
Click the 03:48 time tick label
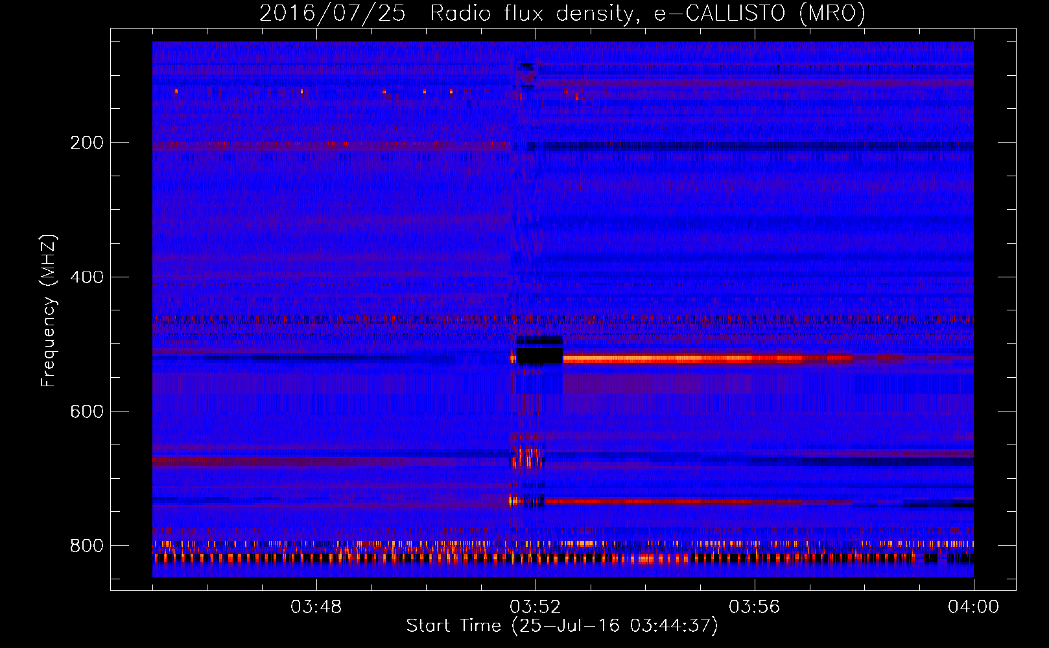[316, 607]
